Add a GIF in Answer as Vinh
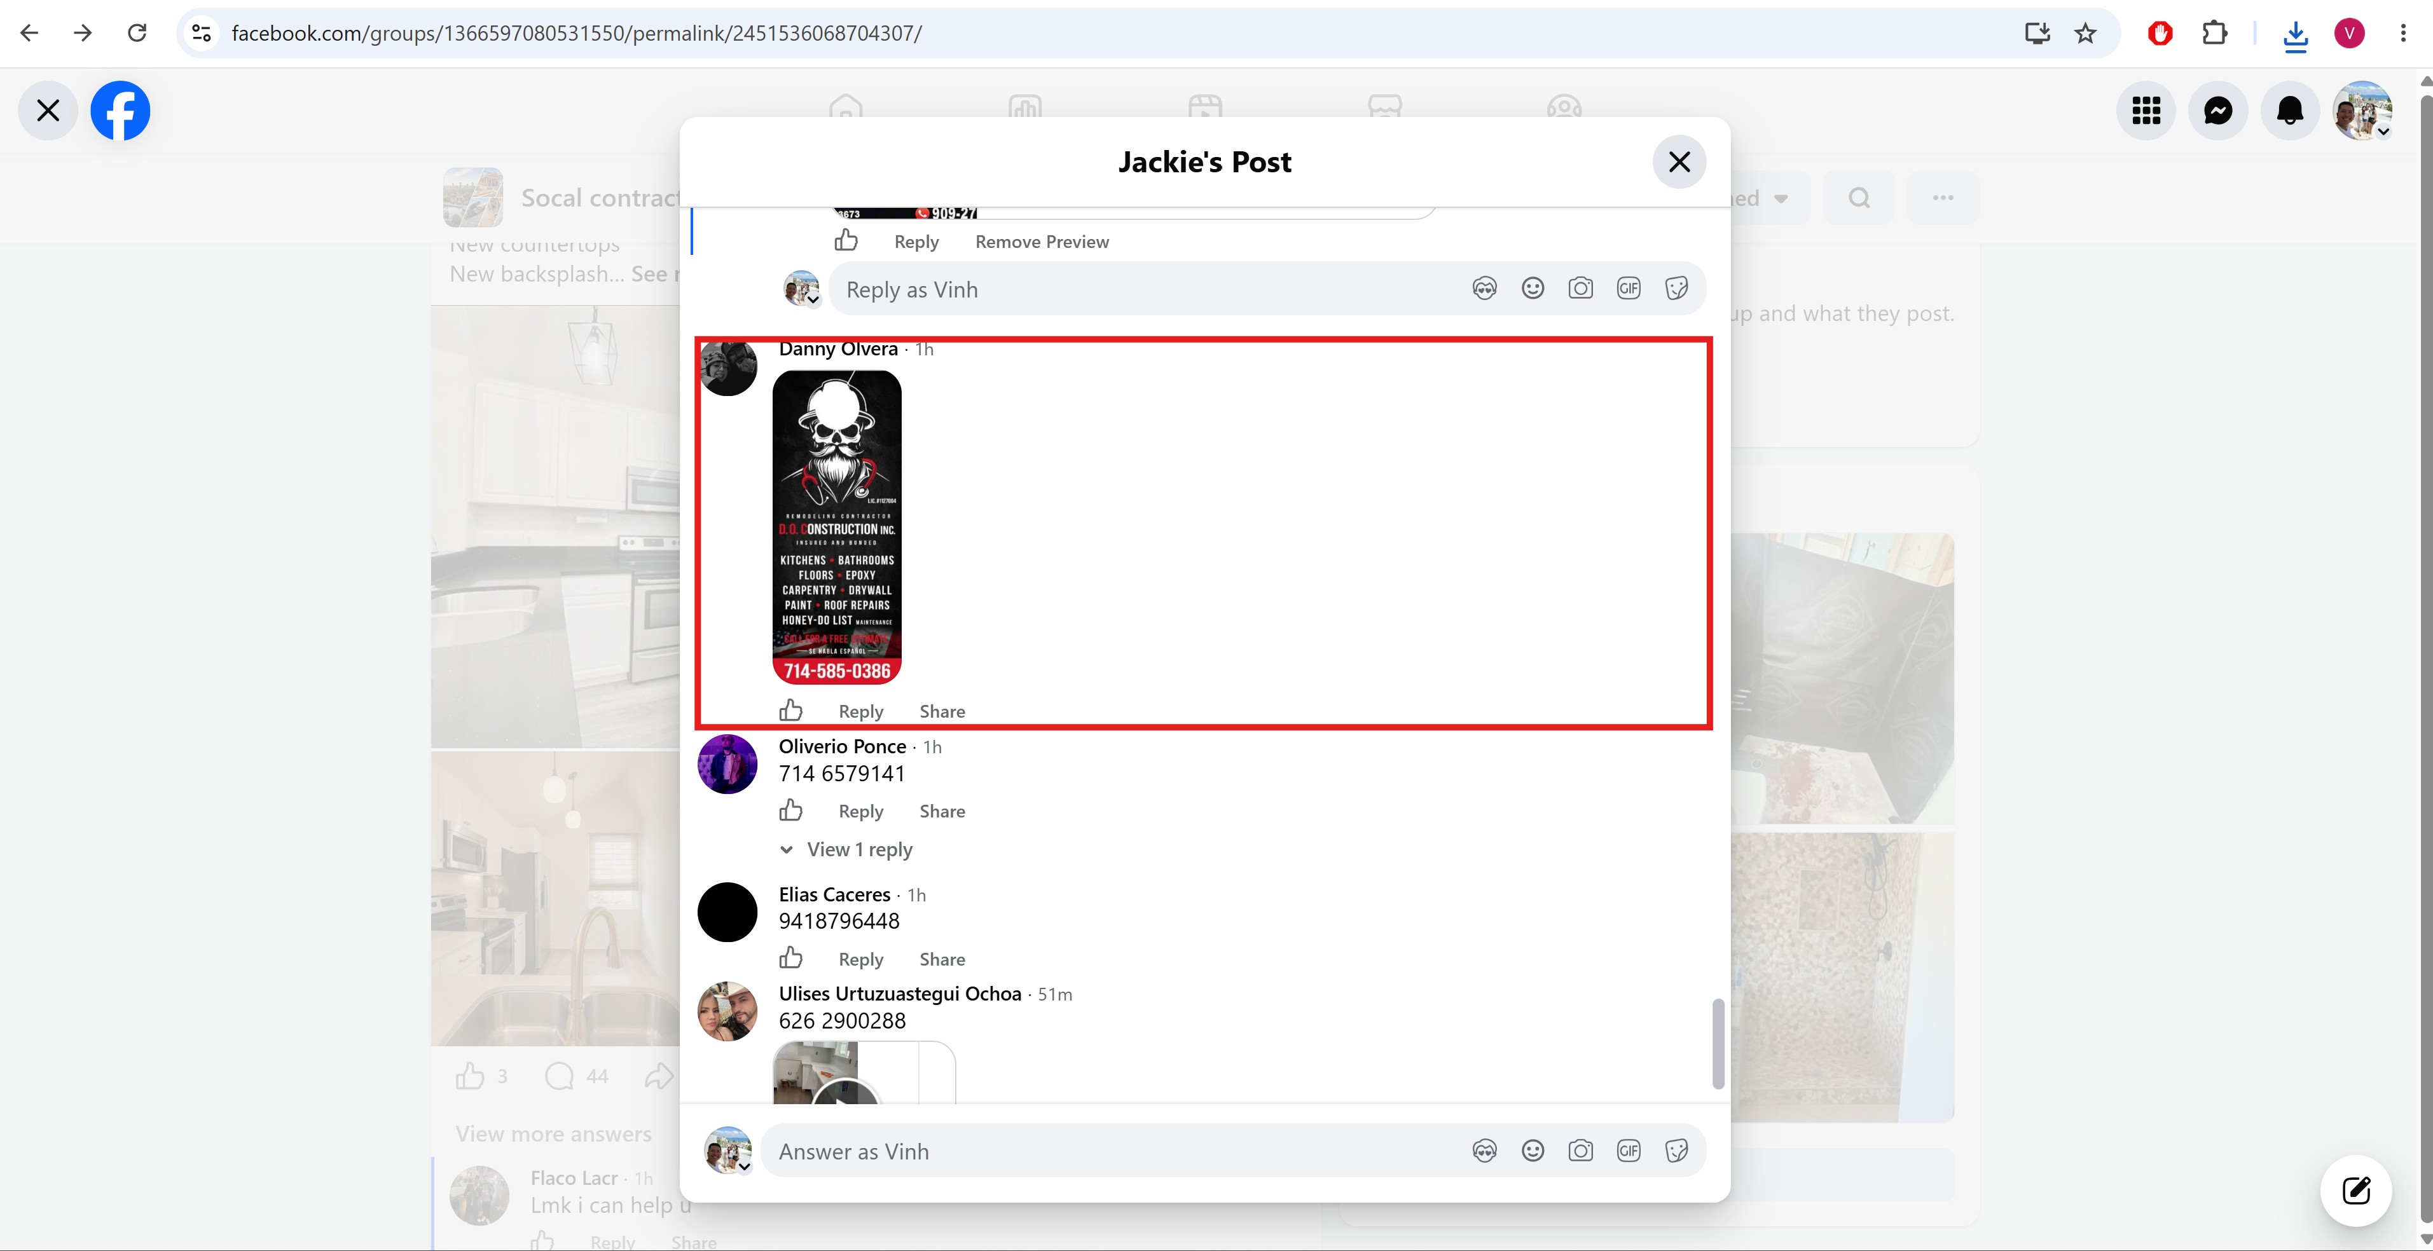The width and height of the screenshot is (2433, 1251). [1629, 1150]
